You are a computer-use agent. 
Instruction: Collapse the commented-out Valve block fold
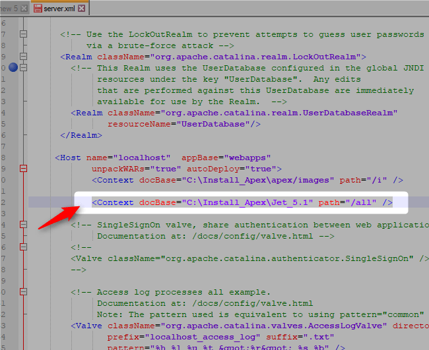pos(24,247)
